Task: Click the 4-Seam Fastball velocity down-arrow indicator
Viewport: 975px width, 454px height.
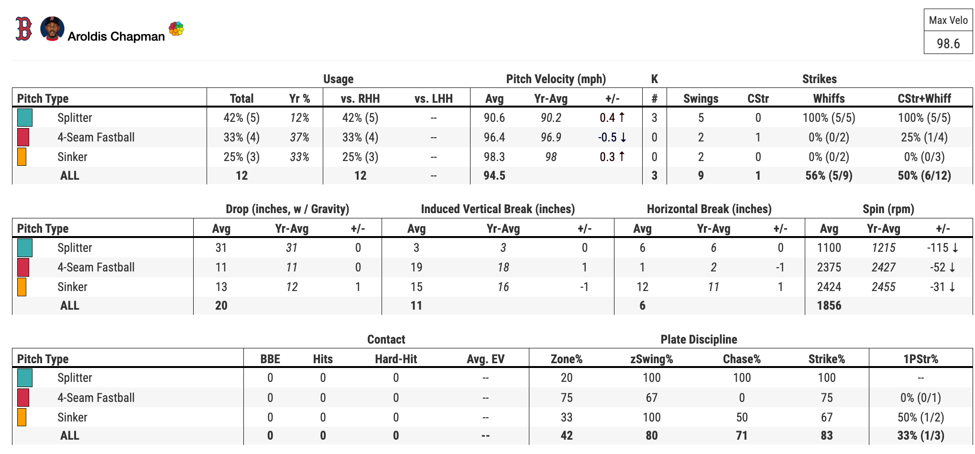Action: pos(623,137)
